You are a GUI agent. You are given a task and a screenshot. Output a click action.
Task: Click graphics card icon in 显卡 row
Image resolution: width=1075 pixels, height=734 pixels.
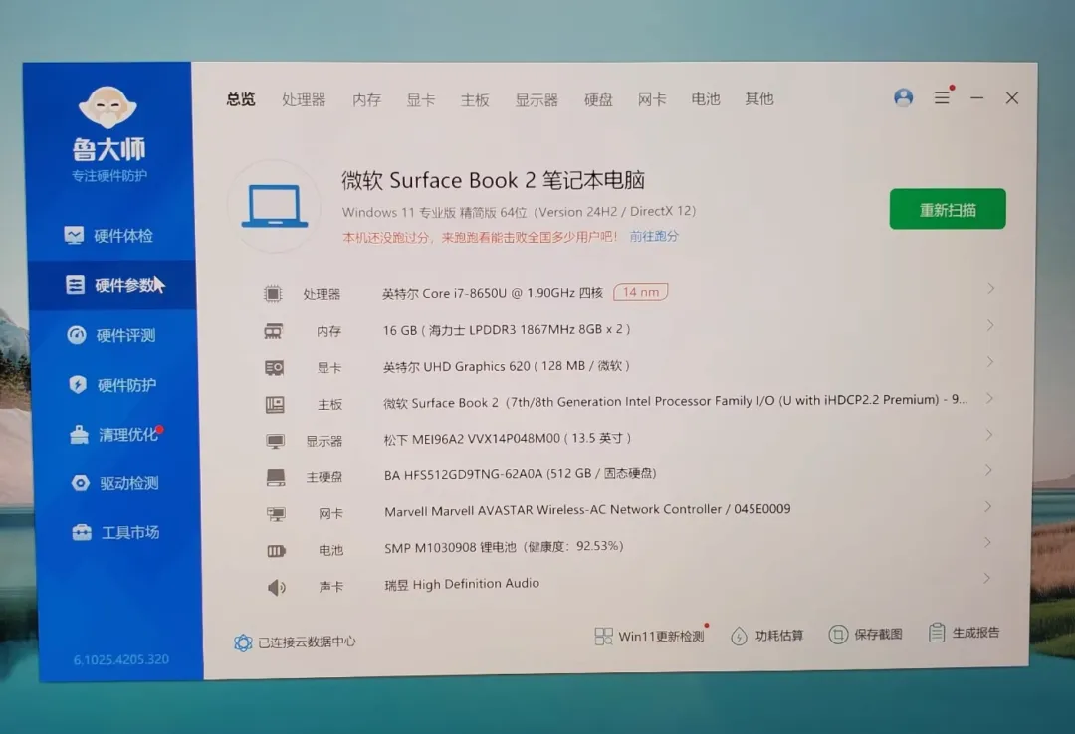click(275, 368)
